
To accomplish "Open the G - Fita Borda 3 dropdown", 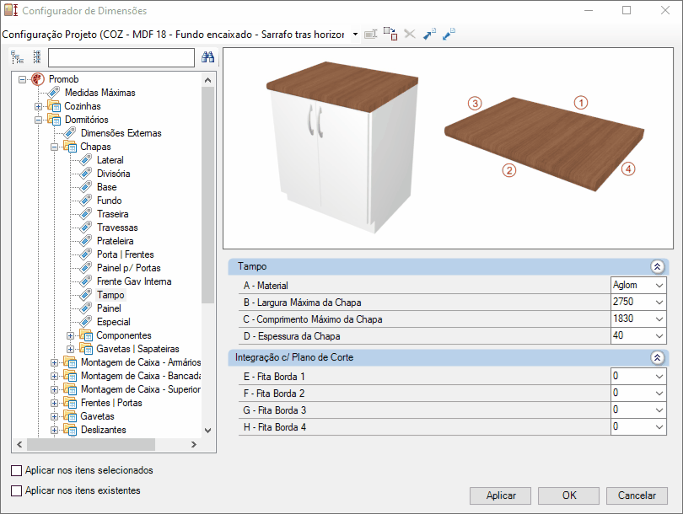I will [659, 410].
